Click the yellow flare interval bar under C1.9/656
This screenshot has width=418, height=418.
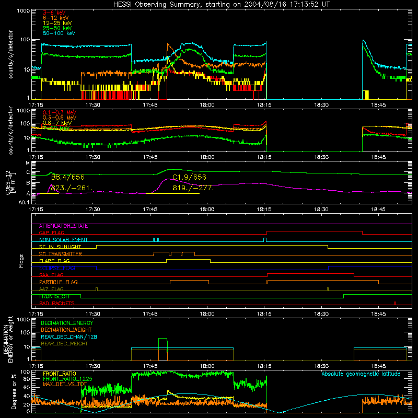coord(172,193)
